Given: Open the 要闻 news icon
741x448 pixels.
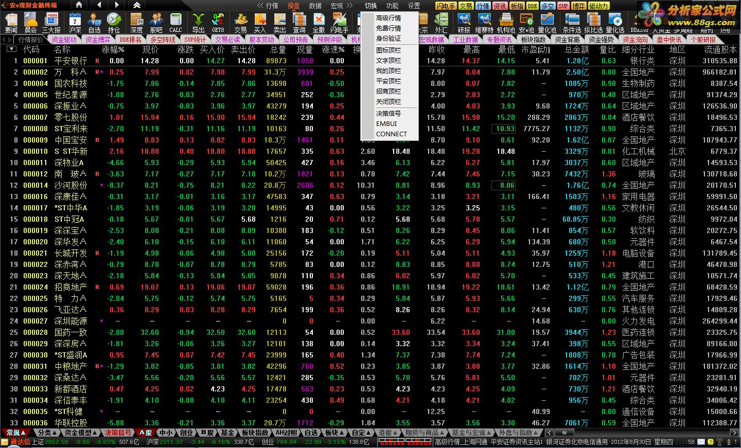Looking at the screenshot, I should (x=11, y=23).
